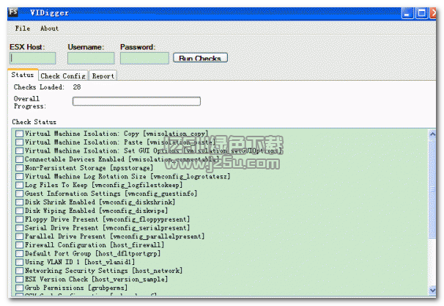
Task: Check the Grub Permissions checkbox
Action: pos(19,288)
